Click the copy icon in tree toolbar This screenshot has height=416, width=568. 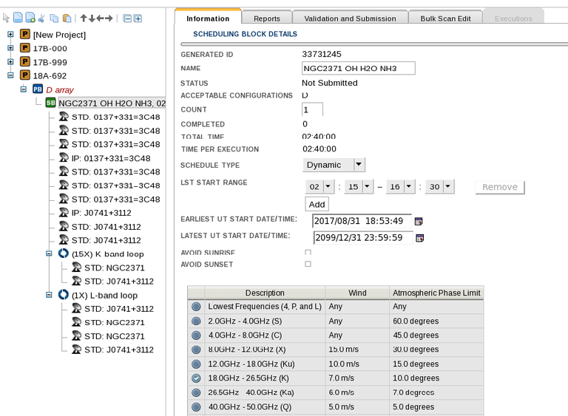pos(54,18)
